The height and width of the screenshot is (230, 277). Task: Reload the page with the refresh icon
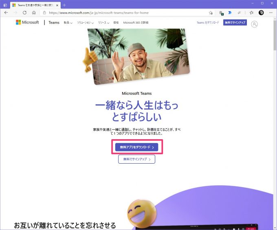pyautogui.click(x=24, y=13)
